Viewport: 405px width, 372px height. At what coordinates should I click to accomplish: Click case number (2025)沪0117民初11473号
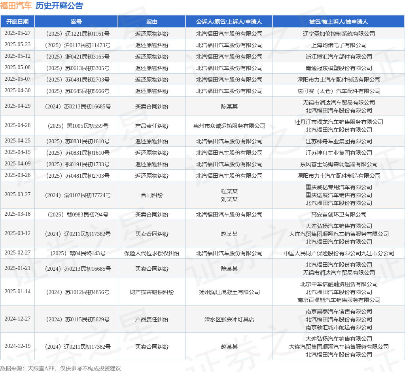tap(78, 45)
